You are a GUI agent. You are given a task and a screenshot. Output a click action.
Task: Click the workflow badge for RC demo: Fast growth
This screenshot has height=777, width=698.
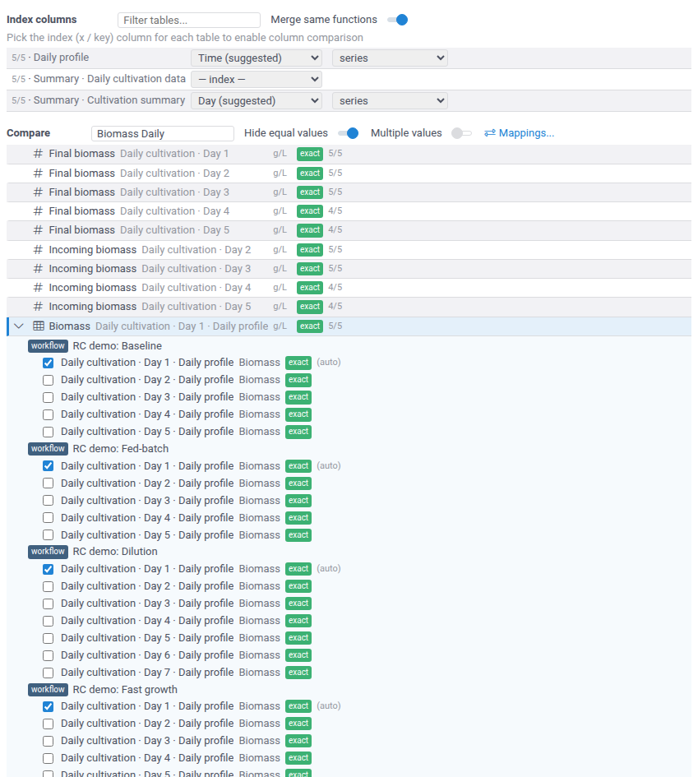48,689
